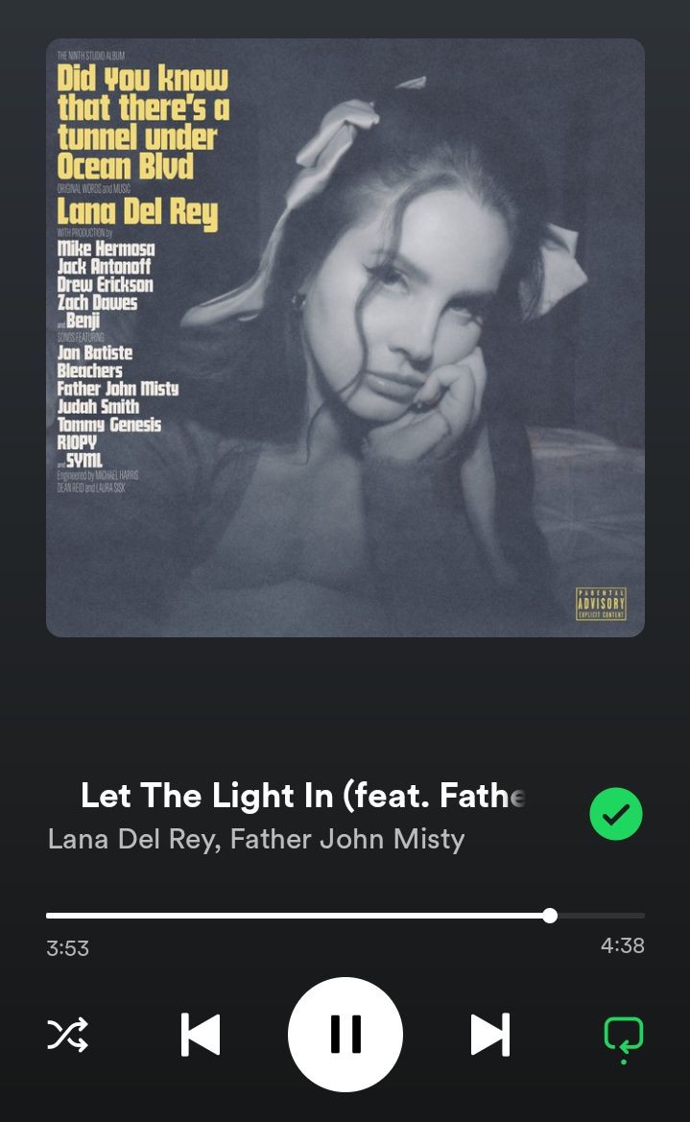Click the played portion of the progress bar
Screen dimensions: 690x1122
point(295,916)
